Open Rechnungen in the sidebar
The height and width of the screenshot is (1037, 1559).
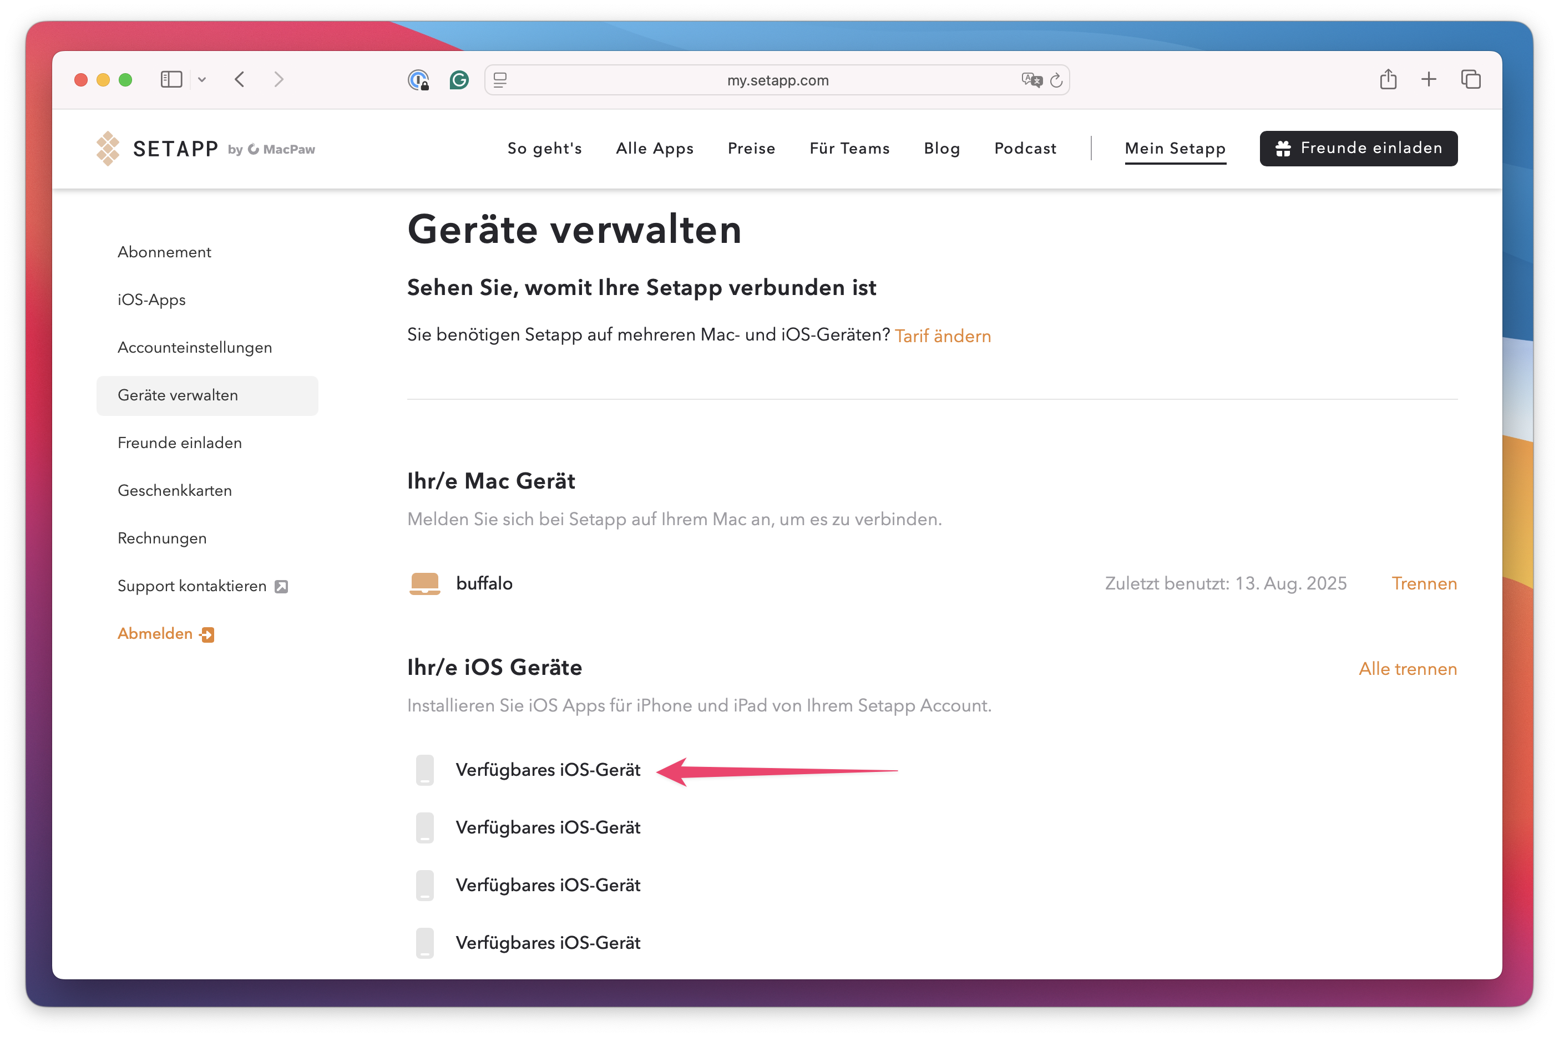click(x=162, y=538)
